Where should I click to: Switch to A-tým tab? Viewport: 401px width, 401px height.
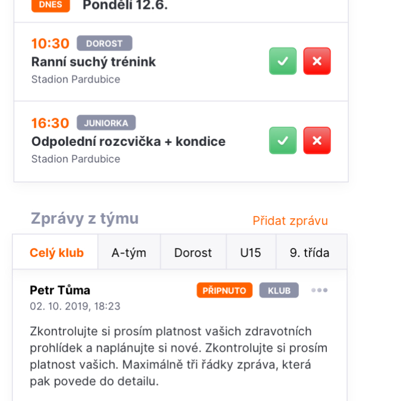click(129, 252)
